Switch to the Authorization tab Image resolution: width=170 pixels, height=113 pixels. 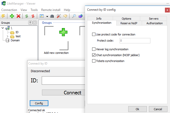coord(154,23)
